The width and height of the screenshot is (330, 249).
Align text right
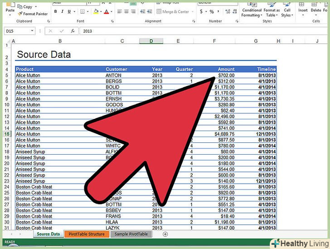coord(133,12)
